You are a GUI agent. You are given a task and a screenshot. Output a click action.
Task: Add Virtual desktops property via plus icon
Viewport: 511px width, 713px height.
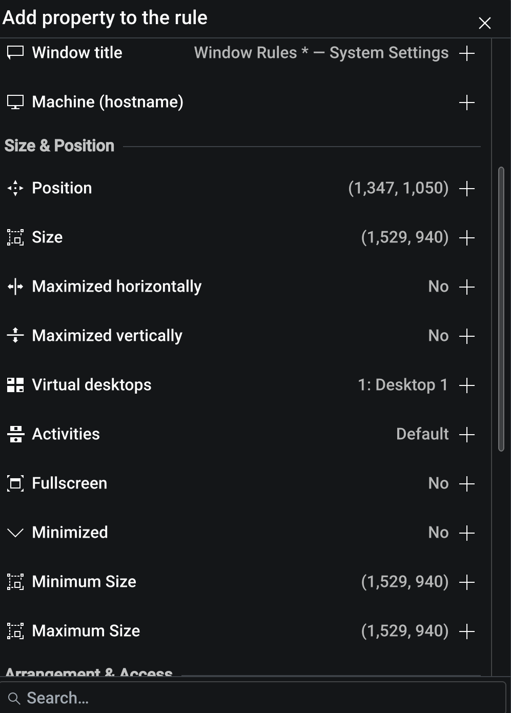(466, 385)
